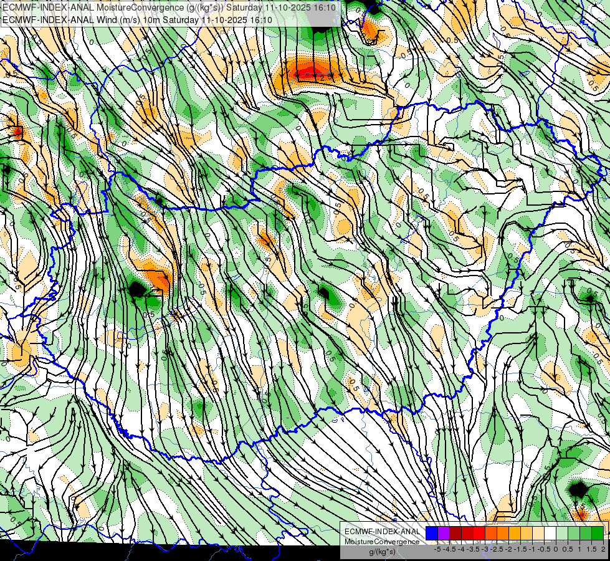Click the 1.5 tick label on the colorbar

591,549
